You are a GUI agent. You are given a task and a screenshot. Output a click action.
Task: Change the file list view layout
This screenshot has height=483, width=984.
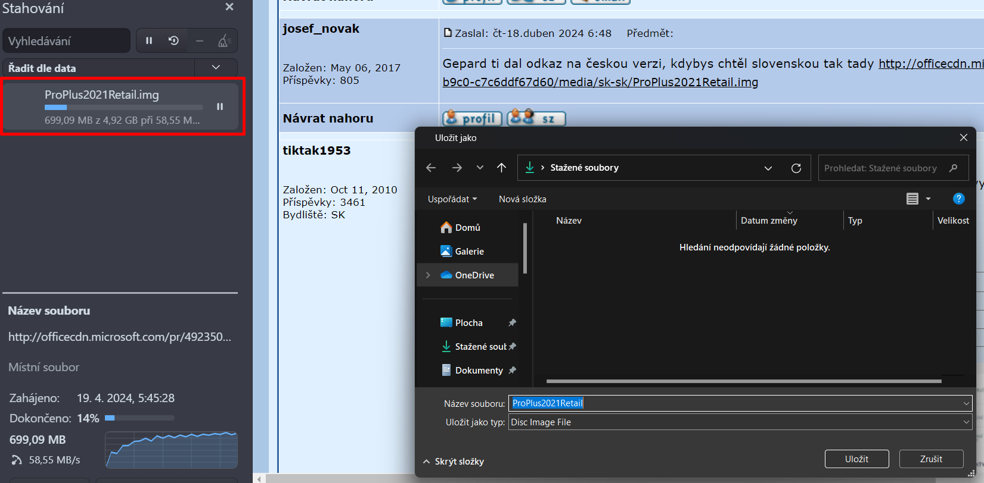[912, 199]
